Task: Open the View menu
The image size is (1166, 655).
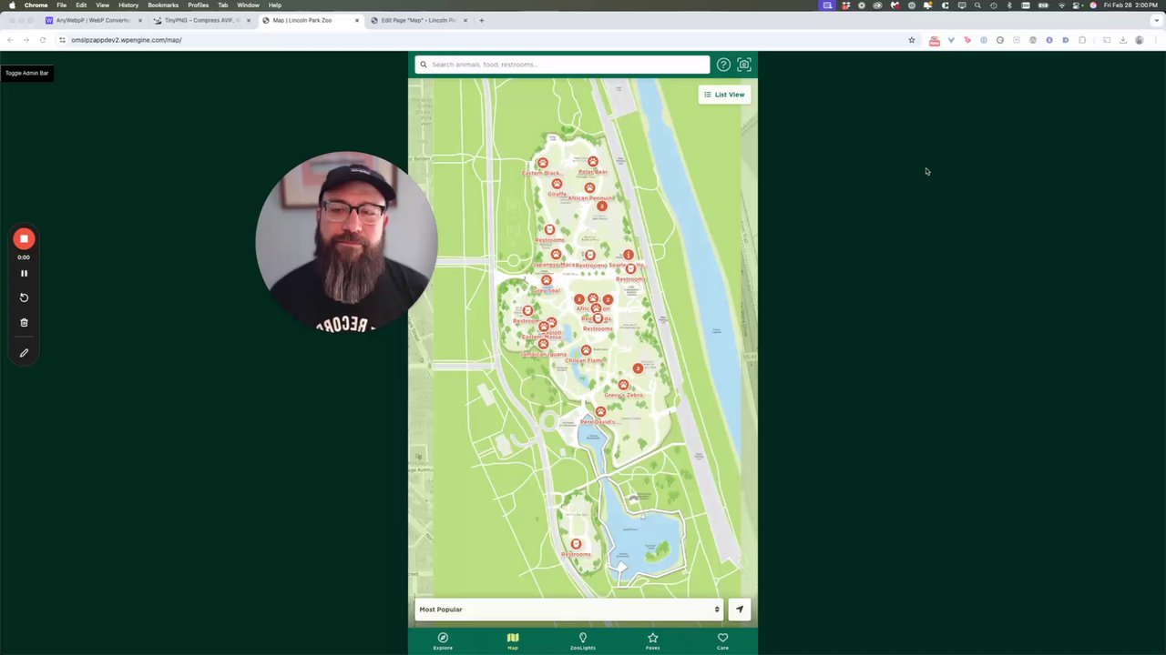Action: [x=102, y=5]
